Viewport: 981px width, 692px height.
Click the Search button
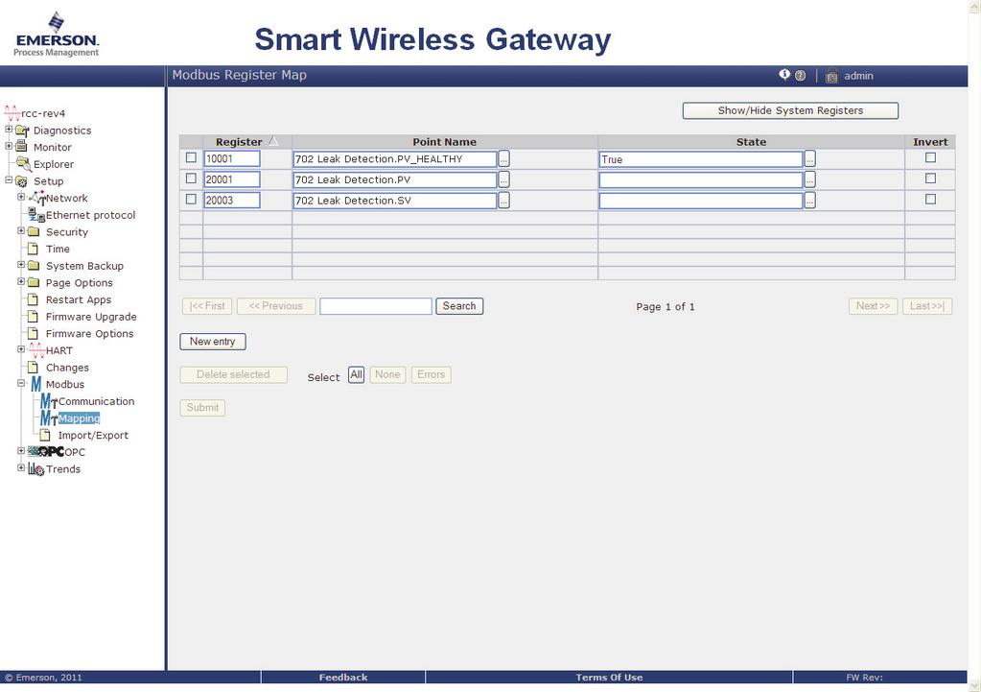tap(459, 306)
